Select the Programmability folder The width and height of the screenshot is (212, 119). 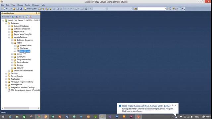coord(24,59)
